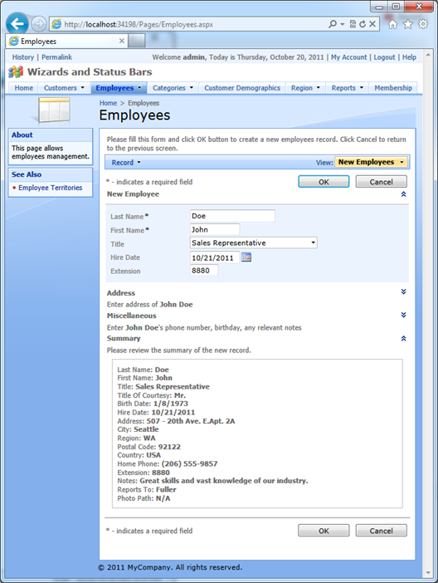Open the Home menu item
Screen dimensions: 438x583
tap(24, 88)
